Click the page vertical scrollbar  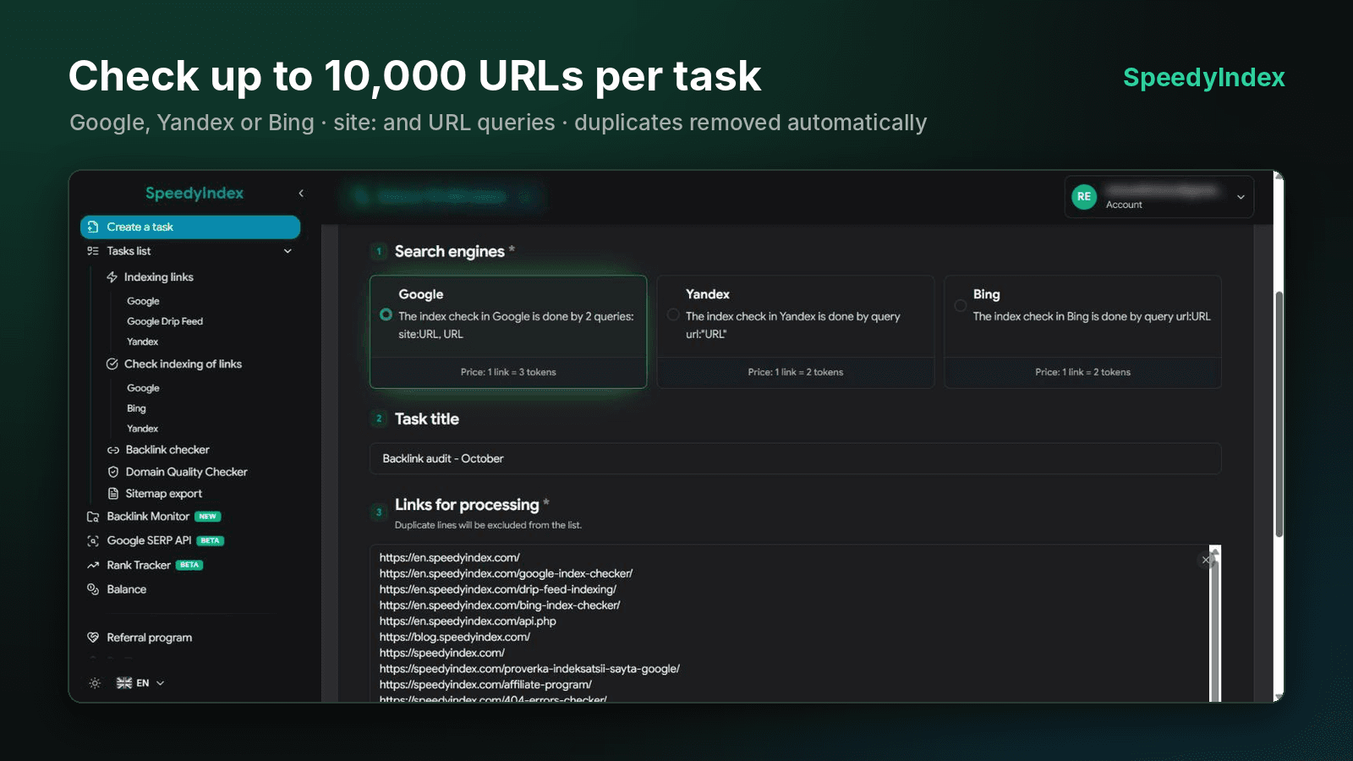click(x=1279, y=414)
